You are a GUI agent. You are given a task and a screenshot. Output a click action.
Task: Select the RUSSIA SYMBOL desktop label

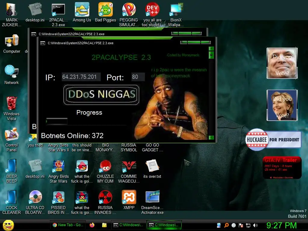129,147
